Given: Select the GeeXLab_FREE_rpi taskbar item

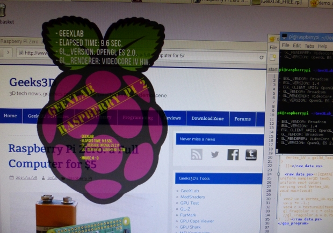Looking at the screenshot, I should 279,2.
